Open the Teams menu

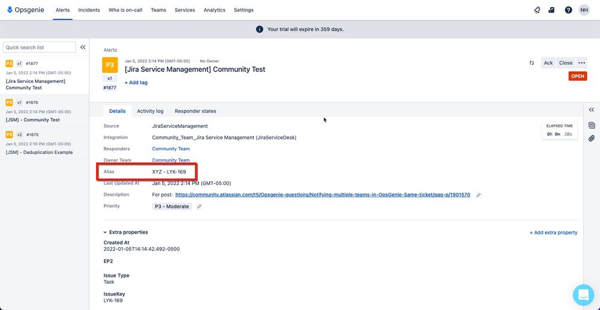[159, 10]
